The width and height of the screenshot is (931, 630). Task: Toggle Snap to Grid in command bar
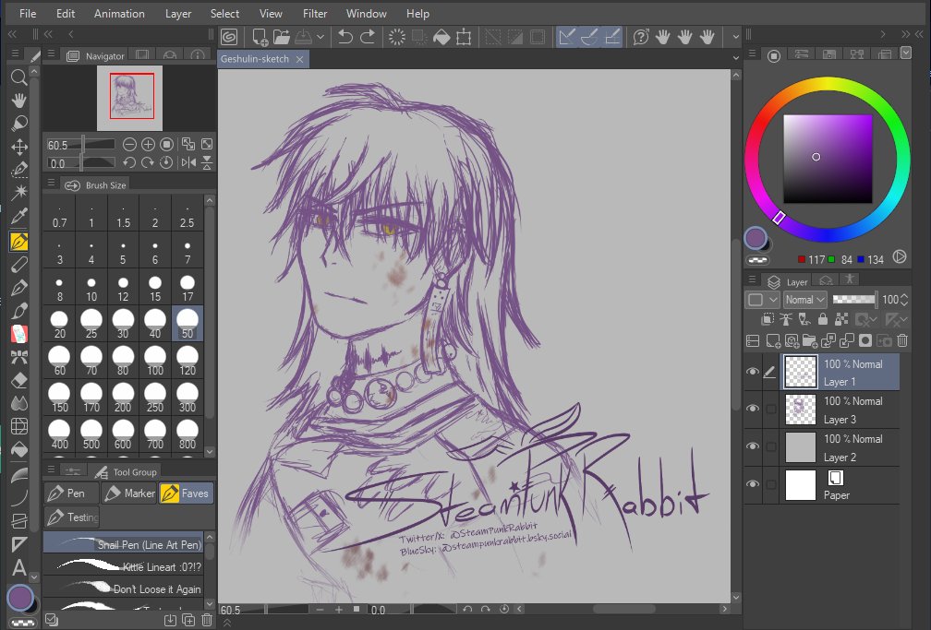[x=612, y=37]
